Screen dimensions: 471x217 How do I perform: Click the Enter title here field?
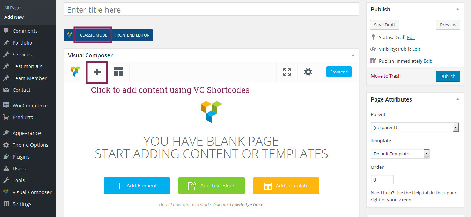tap(211, 10)
